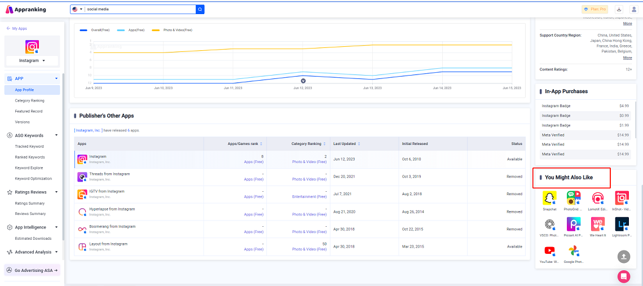Click the Instagram row app icon
The height and width of the screenshot is (286, 643).
(82, 159)
